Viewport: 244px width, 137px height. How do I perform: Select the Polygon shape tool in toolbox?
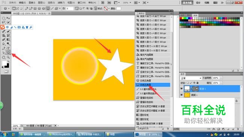[x=8, y=53]
